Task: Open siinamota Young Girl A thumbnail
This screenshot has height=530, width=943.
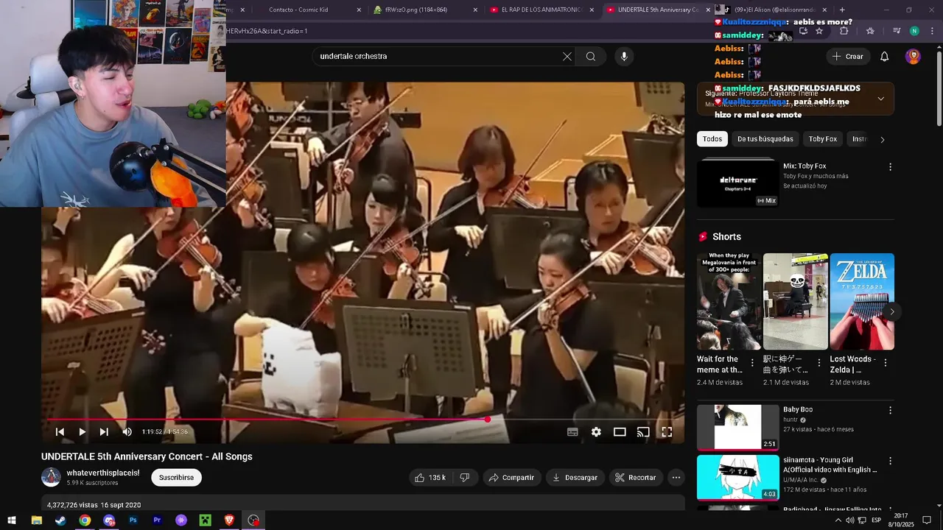Action: (737, 477)
